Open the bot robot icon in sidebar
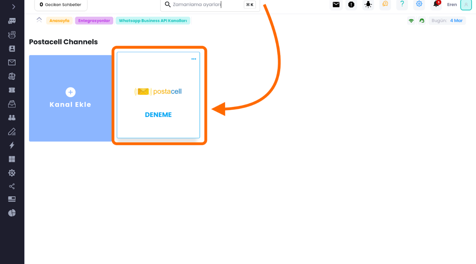The image size is (476, 264). [x=12, y=35]
